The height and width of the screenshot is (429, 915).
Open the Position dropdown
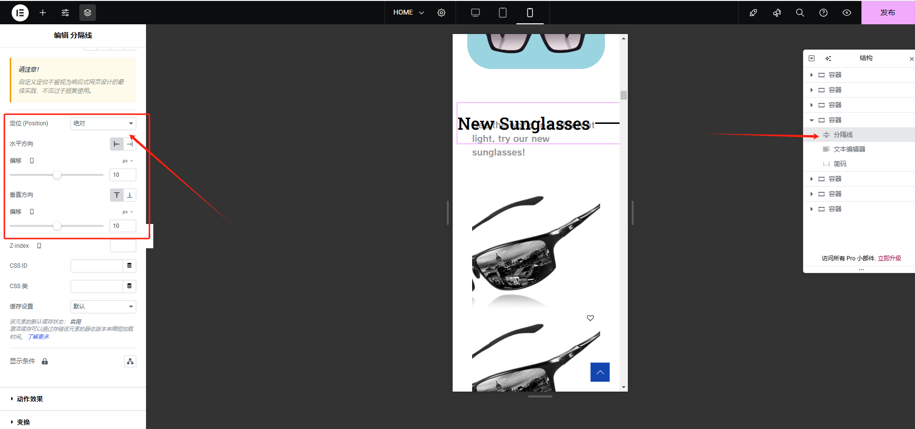(103, 123)
